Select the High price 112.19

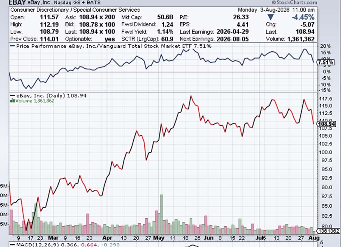49,25
